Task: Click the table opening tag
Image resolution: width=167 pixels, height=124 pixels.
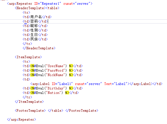Action: [x=53, y=8]
